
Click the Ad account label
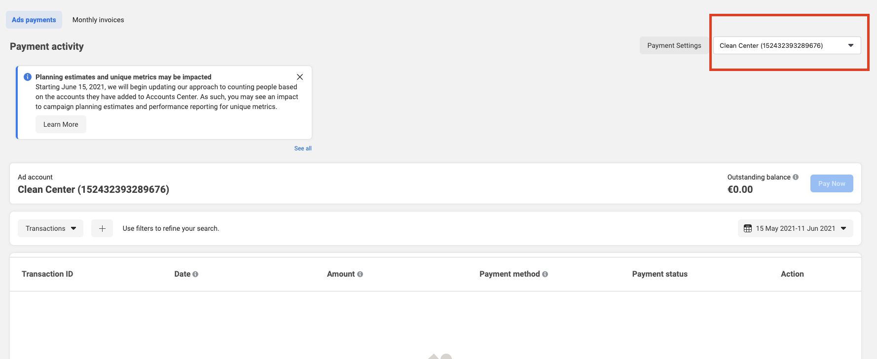(x=35, y=177)
